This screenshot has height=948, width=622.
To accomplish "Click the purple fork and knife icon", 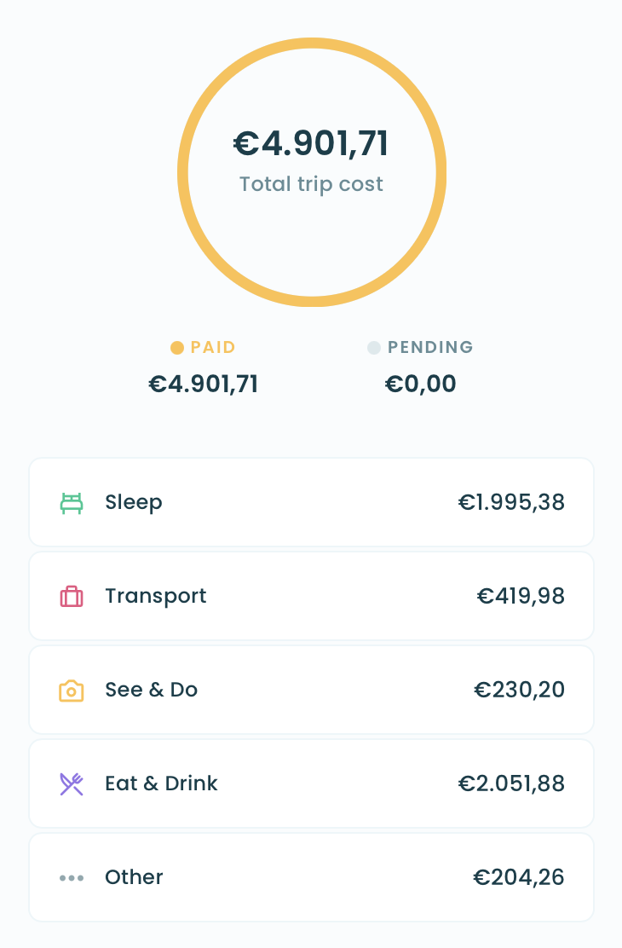I will tap(72, 784).
